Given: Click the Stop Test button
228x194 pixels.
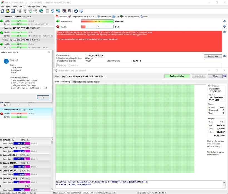Looking at the screenshot, I should pos(199,76).
